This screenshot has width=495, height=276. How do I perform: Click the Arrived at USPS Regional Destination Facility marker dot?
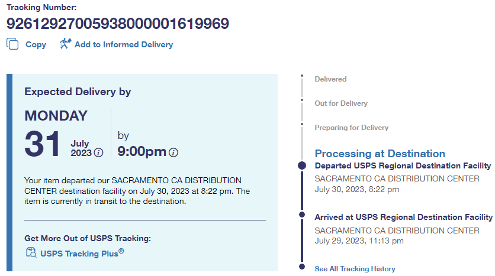tap(302, 215)
